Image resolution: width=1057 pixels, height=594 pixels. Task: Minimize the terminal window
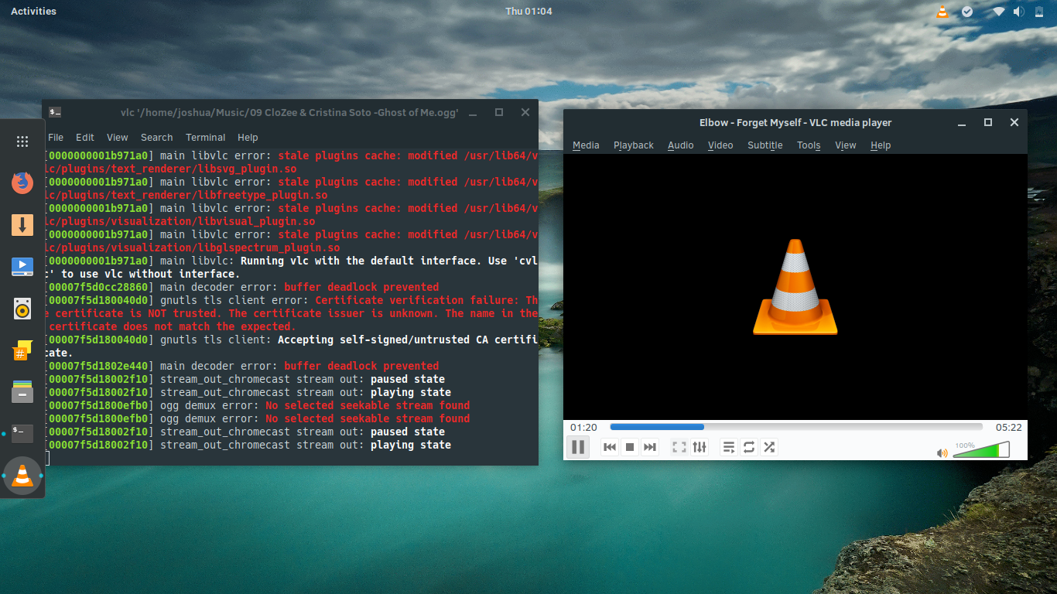(x=473, y=113)
